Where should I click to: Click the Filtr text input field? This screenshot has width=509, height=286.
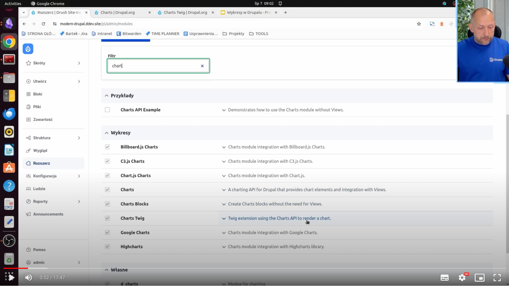coord(158,66)
